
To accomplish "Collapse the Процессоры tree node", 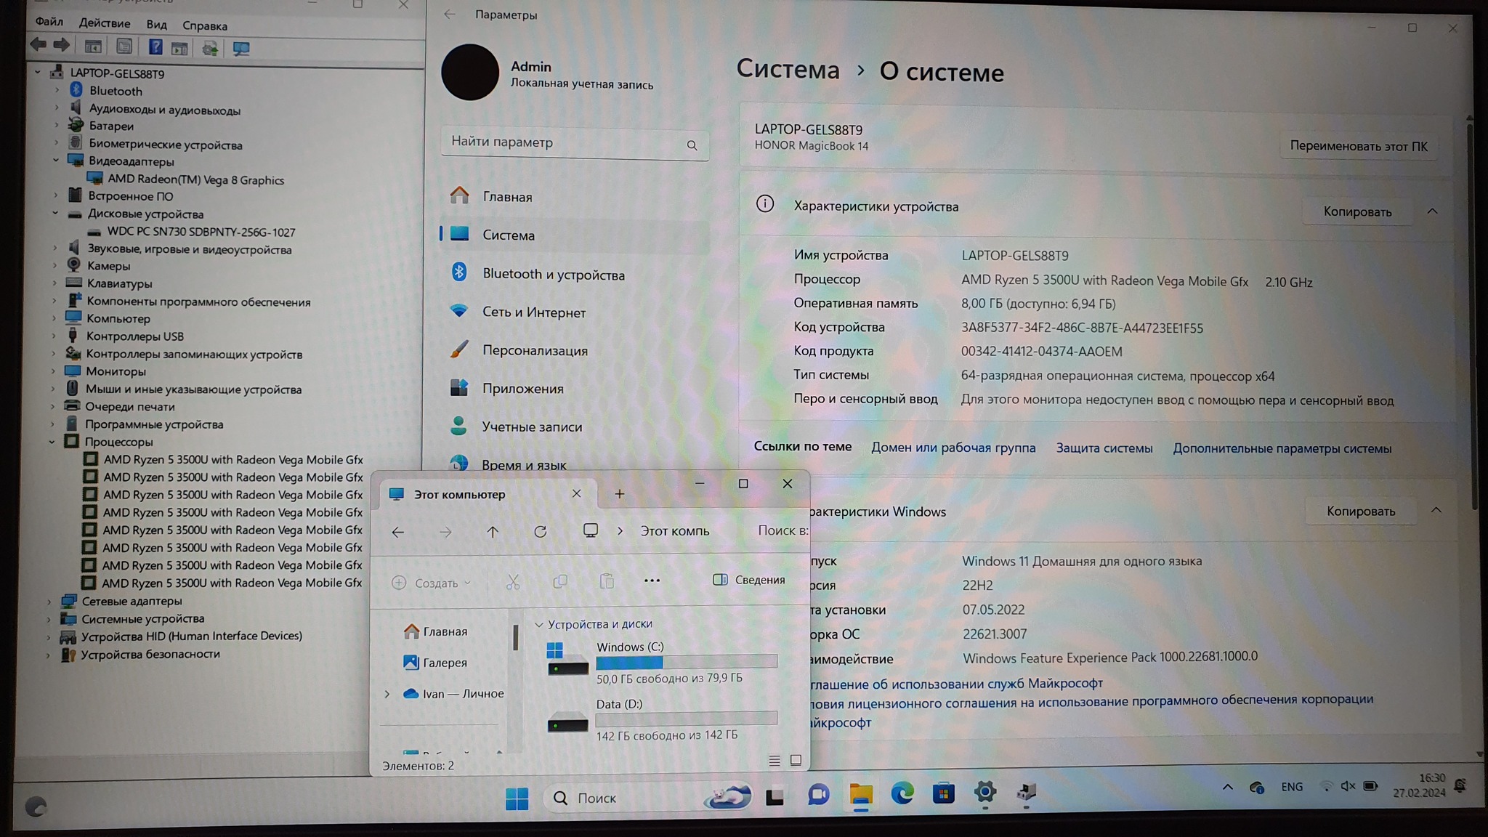I will click(x=52, y=442).
